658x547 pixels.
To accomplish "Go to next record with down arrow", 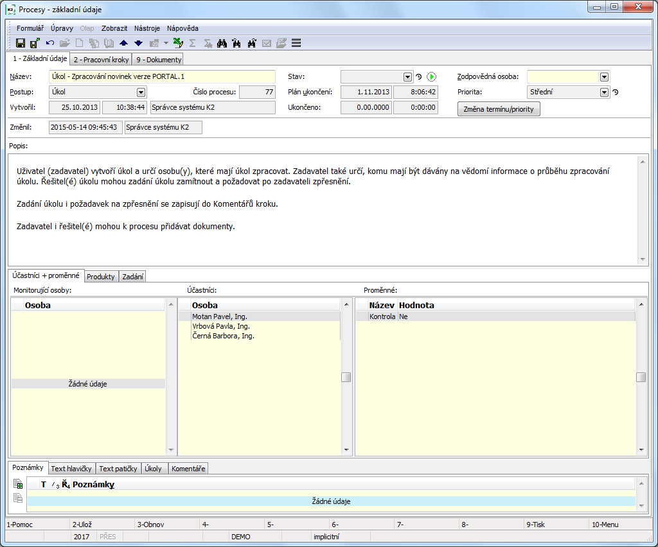I will point(138,43).
